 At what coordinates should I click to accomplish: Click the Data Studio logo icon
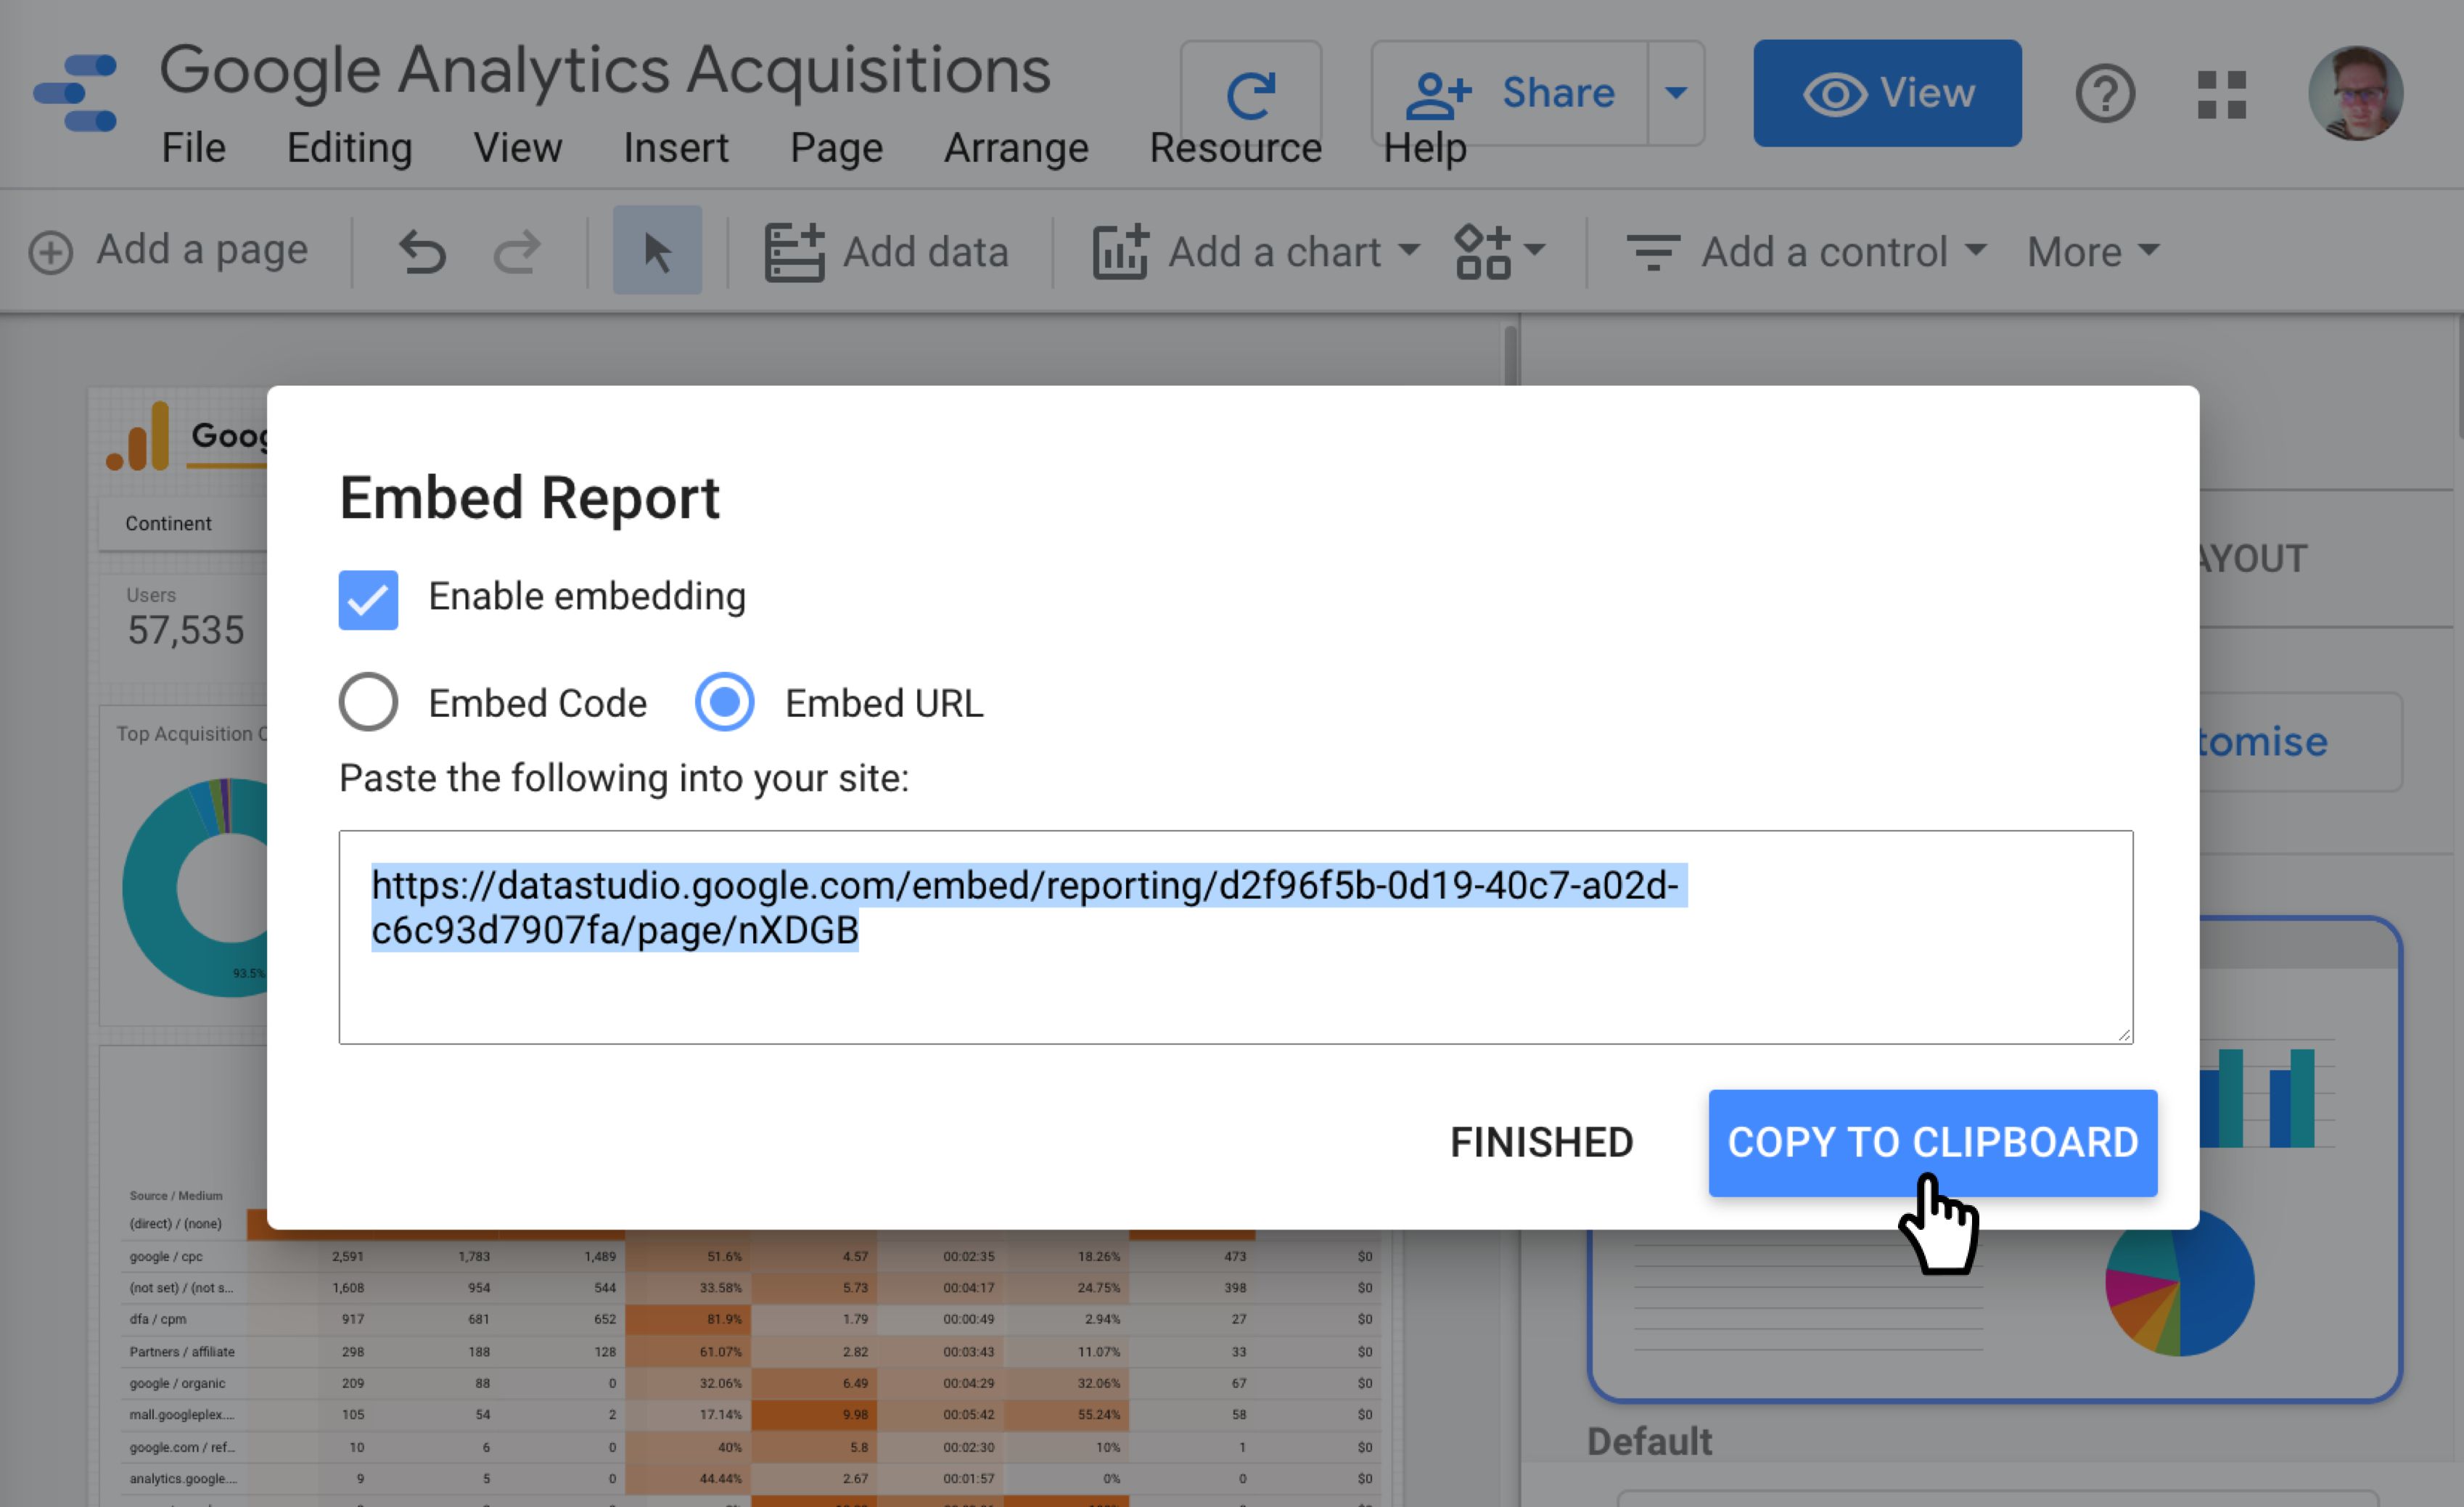pos(75,93)
